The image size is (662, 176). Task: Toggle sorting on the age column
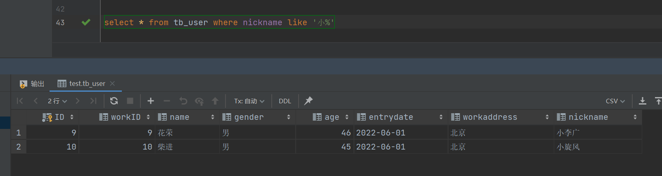click(x=347, y=117)
